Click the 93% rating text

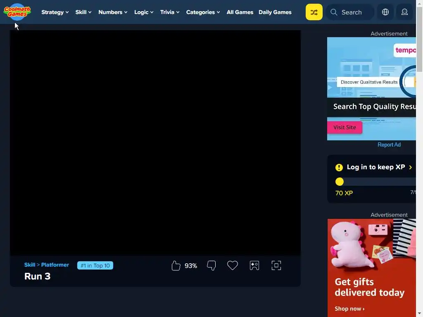coord(191,266)
